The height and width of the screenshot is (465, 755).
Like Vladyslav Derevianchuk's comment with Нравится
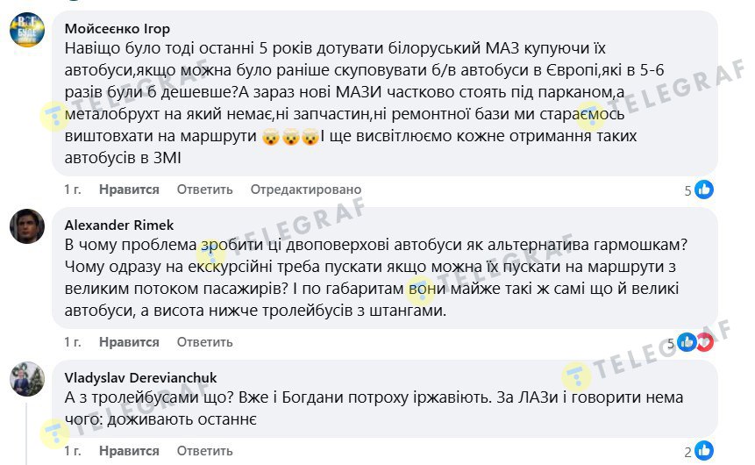129,451
